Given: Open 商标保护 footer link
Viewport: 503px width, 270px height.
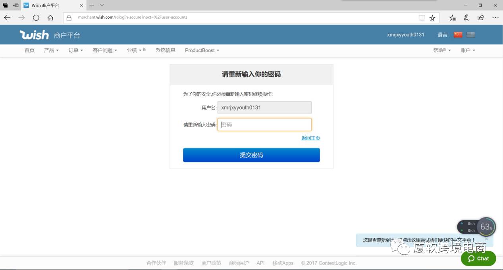Looking at the screenshot, I should [x=239, y=263].
